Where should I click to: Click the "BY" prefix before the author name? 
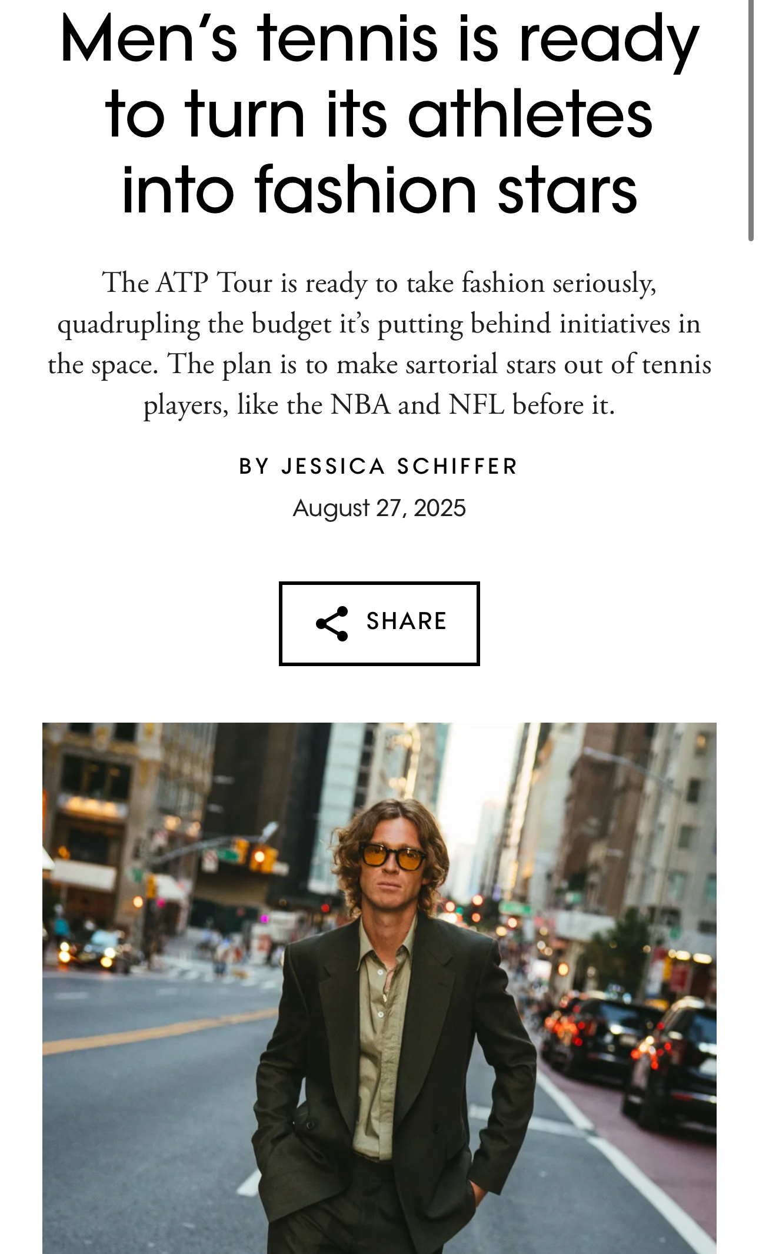tap(254, 467)
